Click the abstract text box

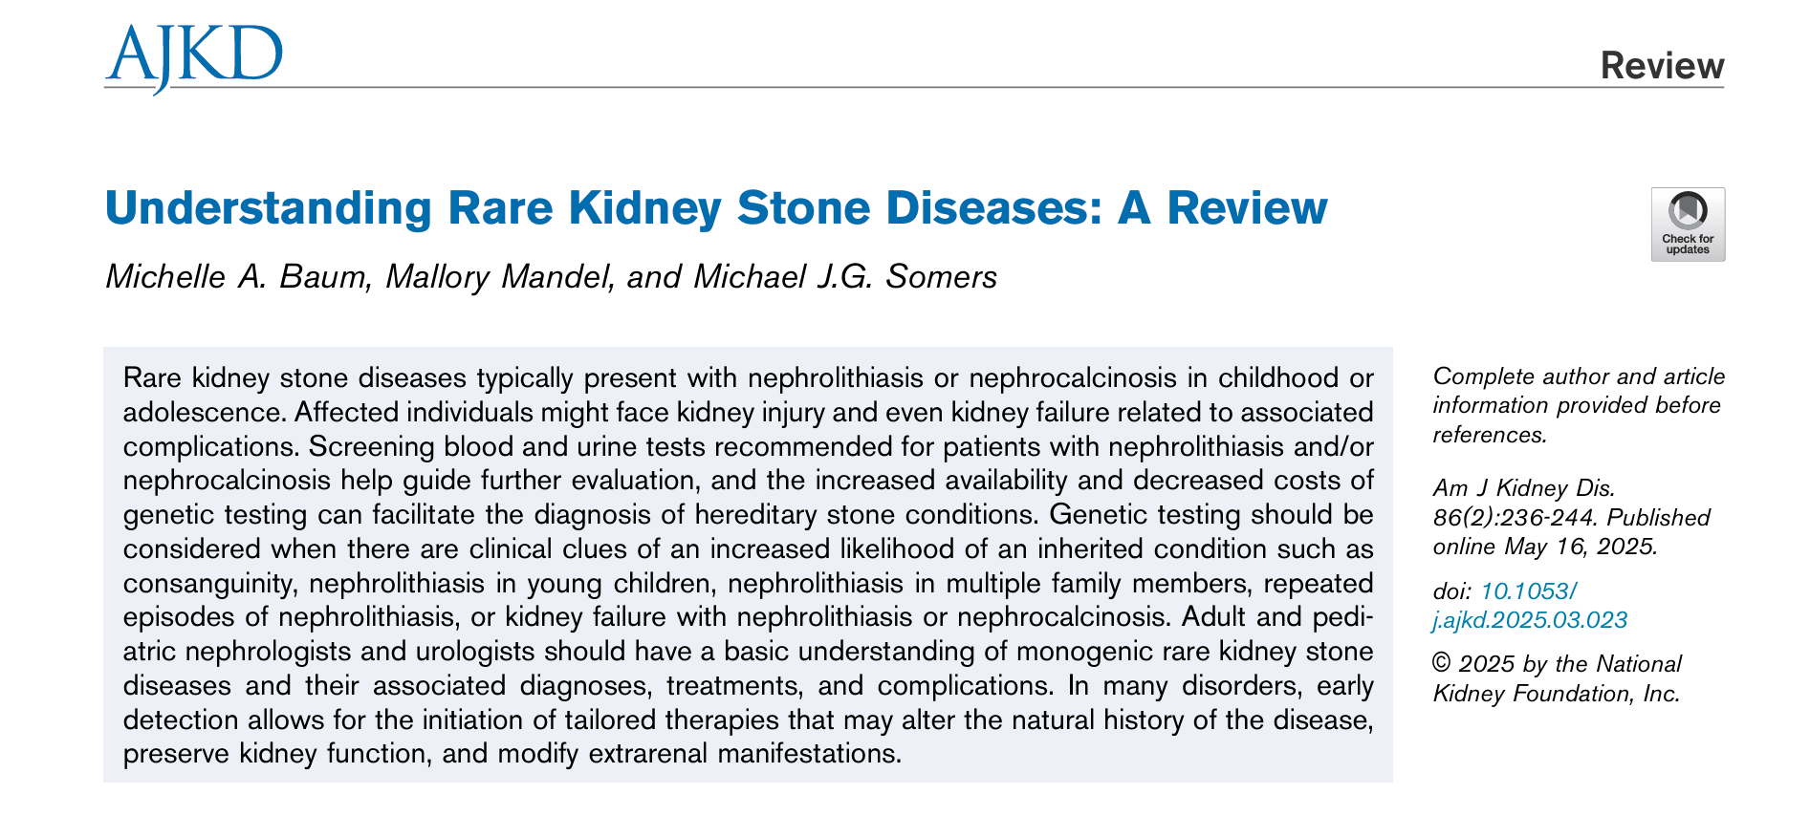tap(748, 565)
